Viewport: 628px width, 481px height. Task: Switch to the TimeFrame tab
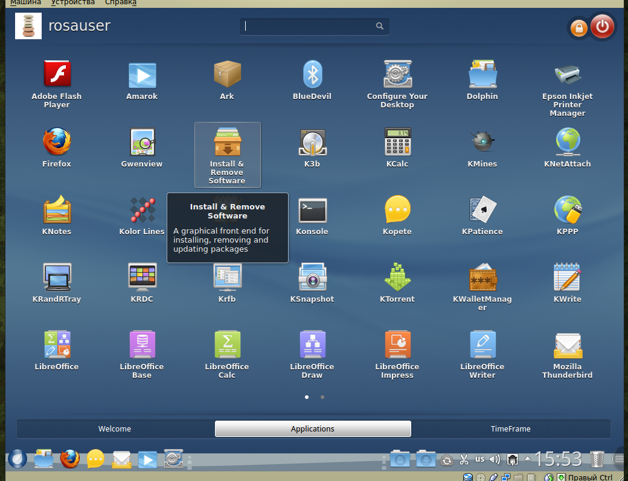click(510, 429)
